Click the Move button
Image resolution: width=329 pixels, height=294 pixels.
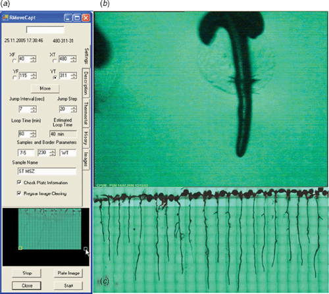(45, 89)
